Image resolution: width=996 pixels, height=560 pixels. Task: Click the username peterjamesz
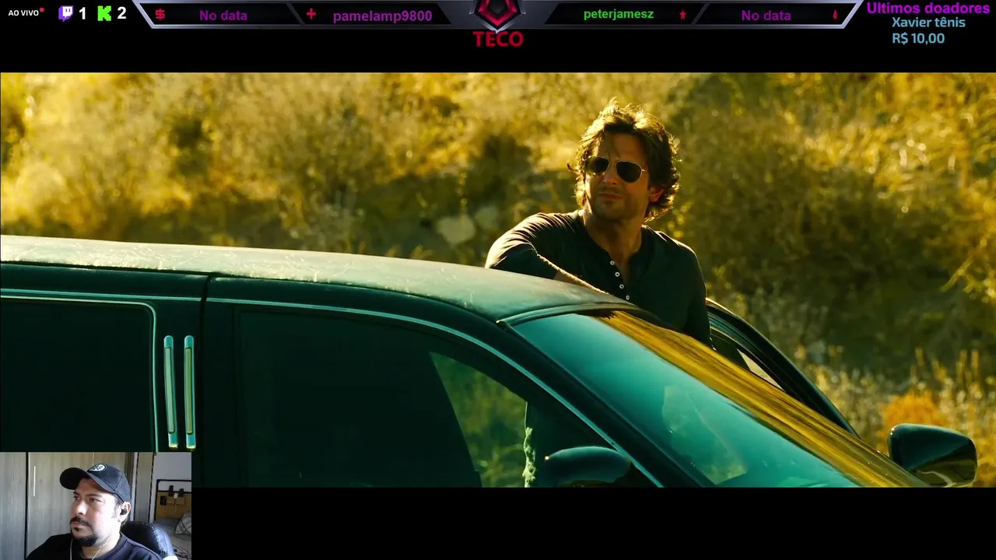[619, 14]
